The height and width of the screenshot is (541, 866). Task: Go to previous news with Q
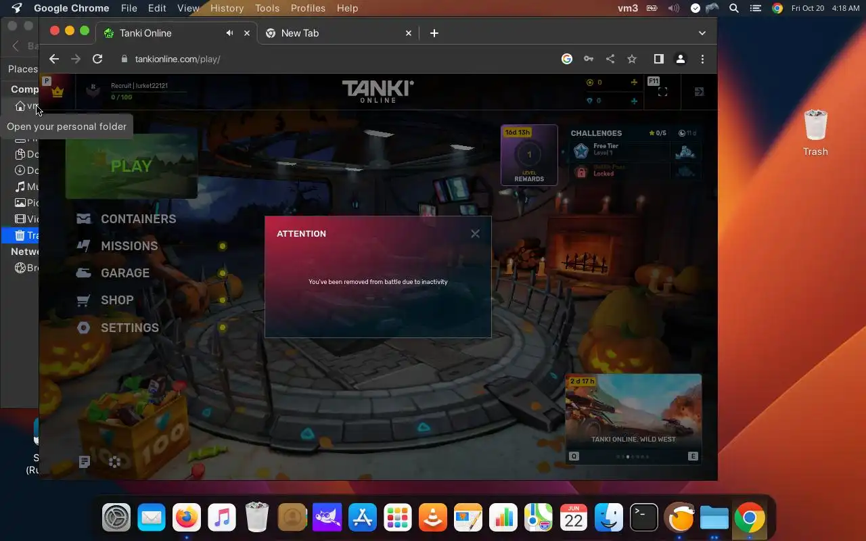(574, 456)
